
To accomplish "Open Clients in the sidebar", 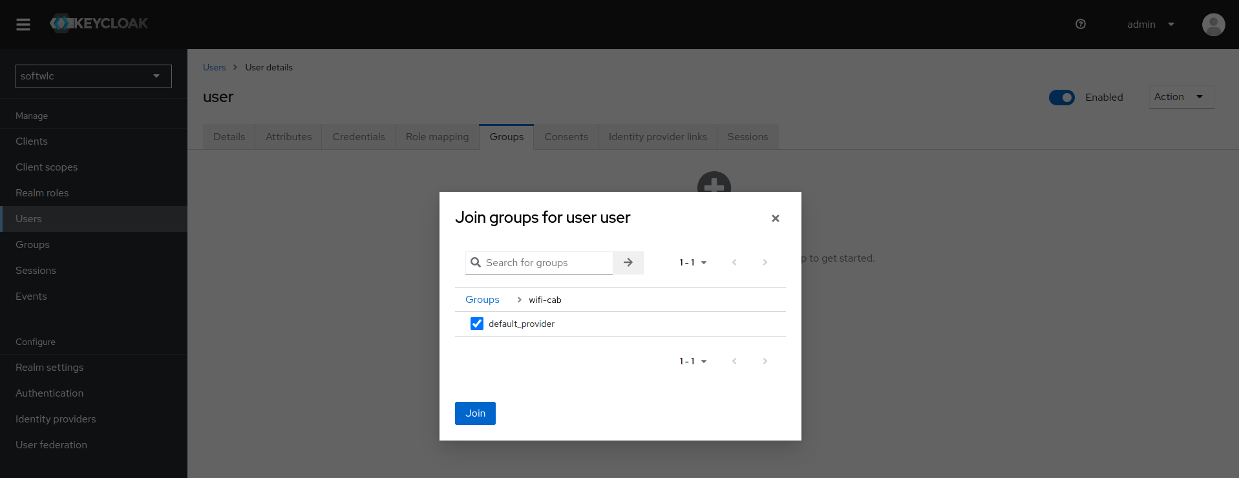I will point(94,141).
